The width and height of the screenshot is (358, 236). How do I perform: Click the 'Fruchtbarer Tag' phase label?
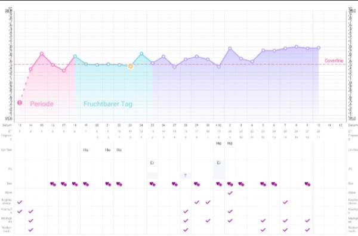108,104
